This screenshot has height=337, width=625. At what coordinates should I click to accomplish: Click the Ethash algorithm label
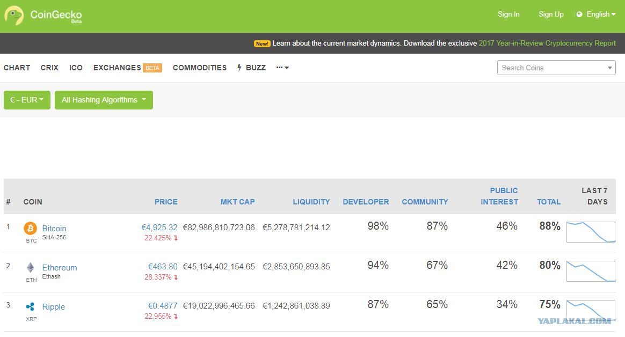(52, 276)
